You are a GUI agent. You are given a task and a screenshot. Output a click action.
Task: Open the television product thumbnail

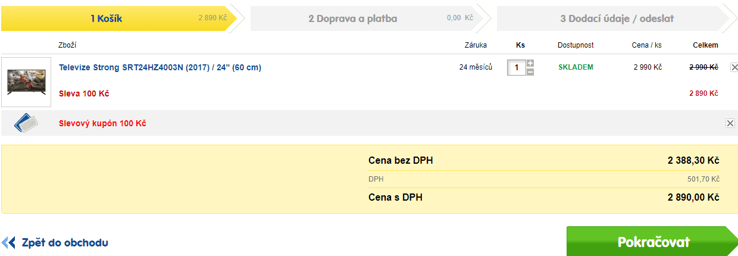[x=26, y=82]
